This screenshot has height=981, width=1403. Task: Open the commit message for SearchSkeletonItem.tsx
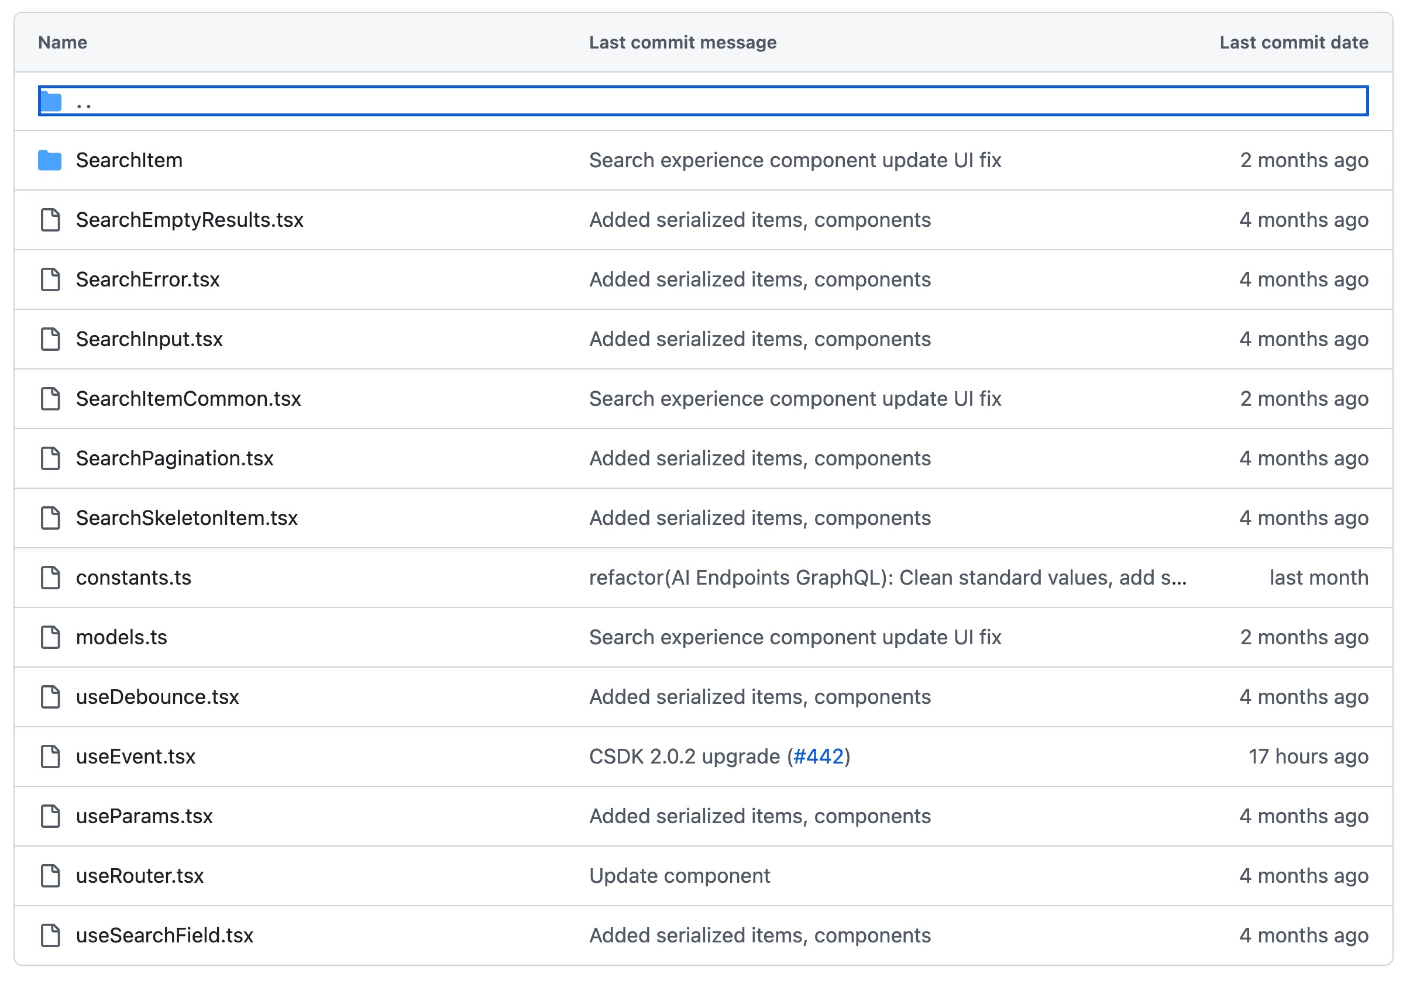pyautogui.click(x=759, y=517)
